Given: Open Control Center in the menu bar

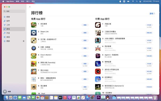Looking at the screenshot, I should 140,1.
